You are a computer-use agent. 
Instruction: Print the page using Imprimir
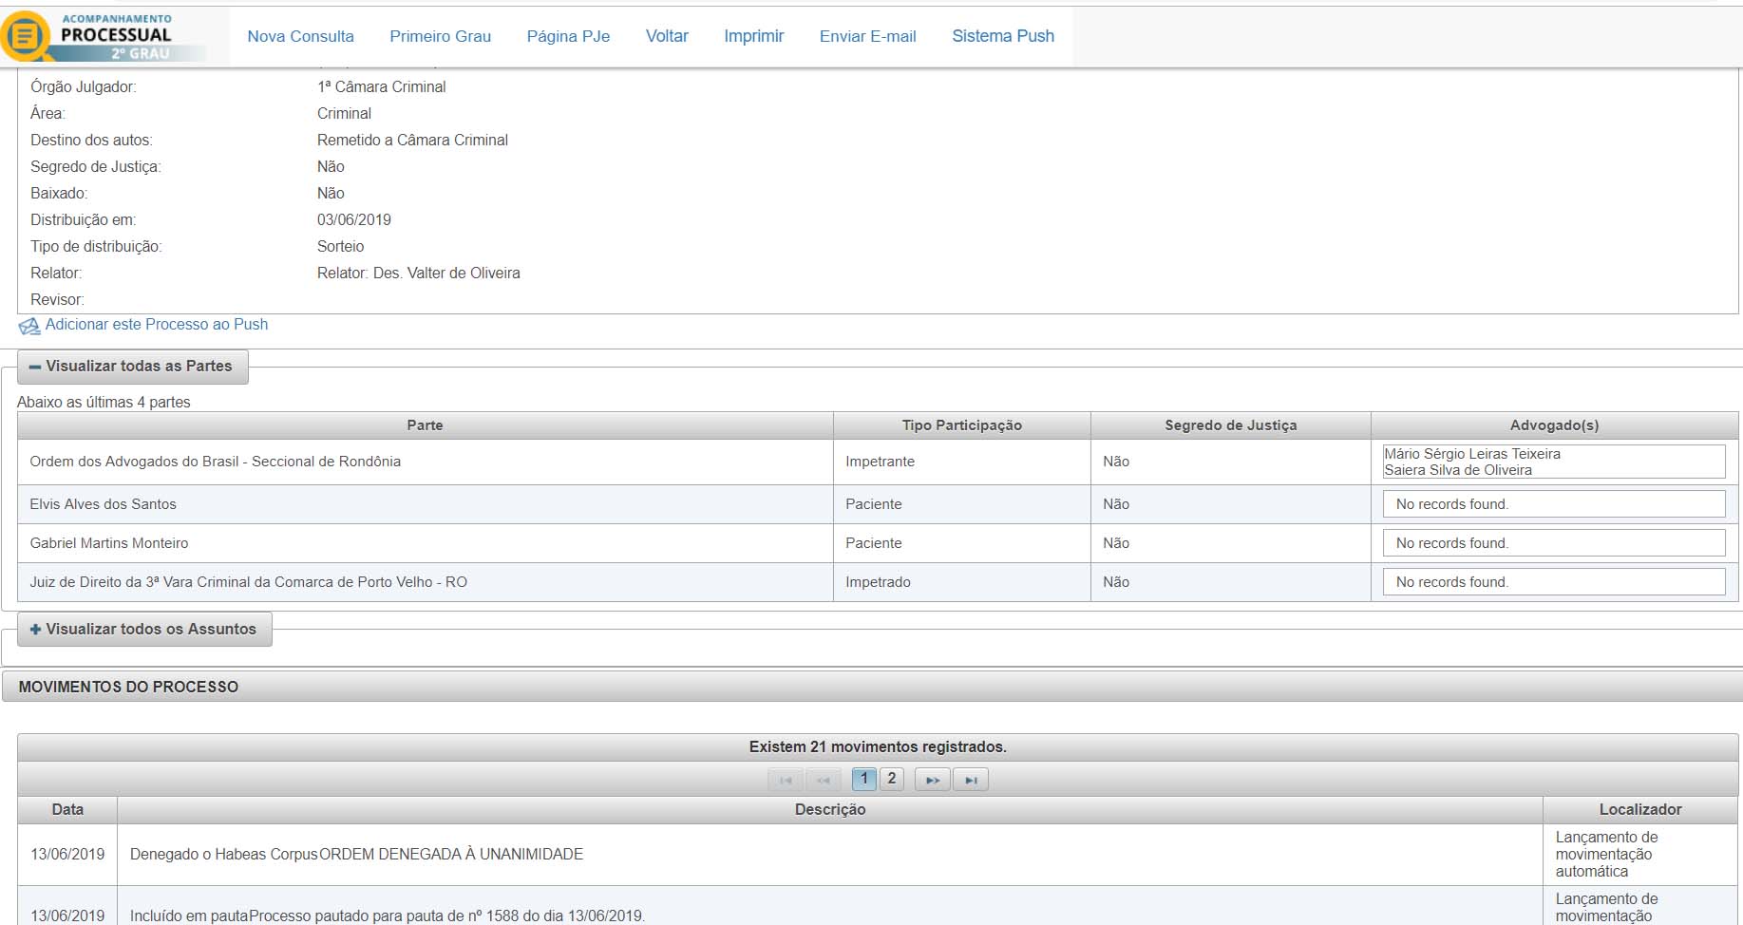(753, 36)
